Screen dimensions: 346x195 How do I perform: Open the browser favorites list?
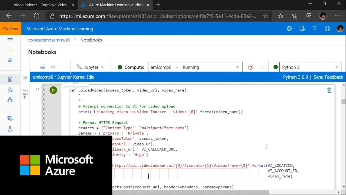(281, 16)
